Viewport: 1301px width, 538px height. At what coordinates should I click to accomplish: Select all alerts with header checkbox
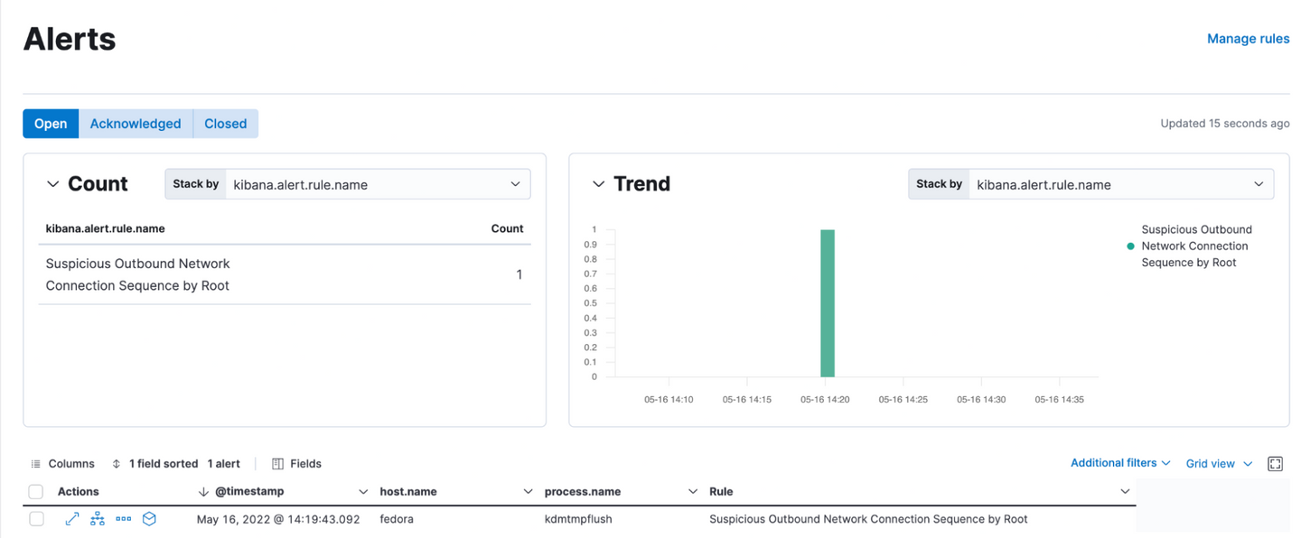[36, 492]
